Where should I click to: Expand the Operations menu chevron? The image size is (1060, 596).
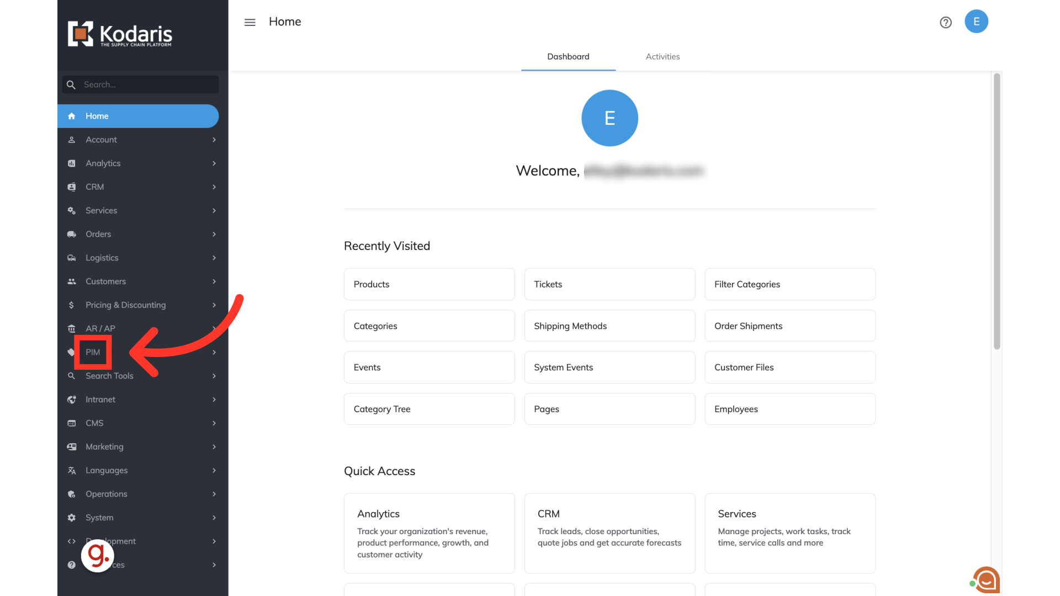point(214,494)
